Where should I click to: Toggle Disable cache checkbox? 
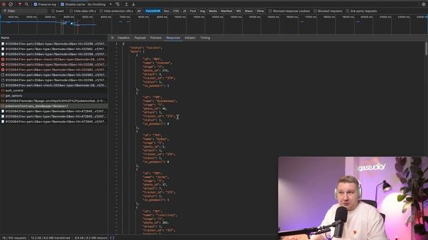pos(62,5)
